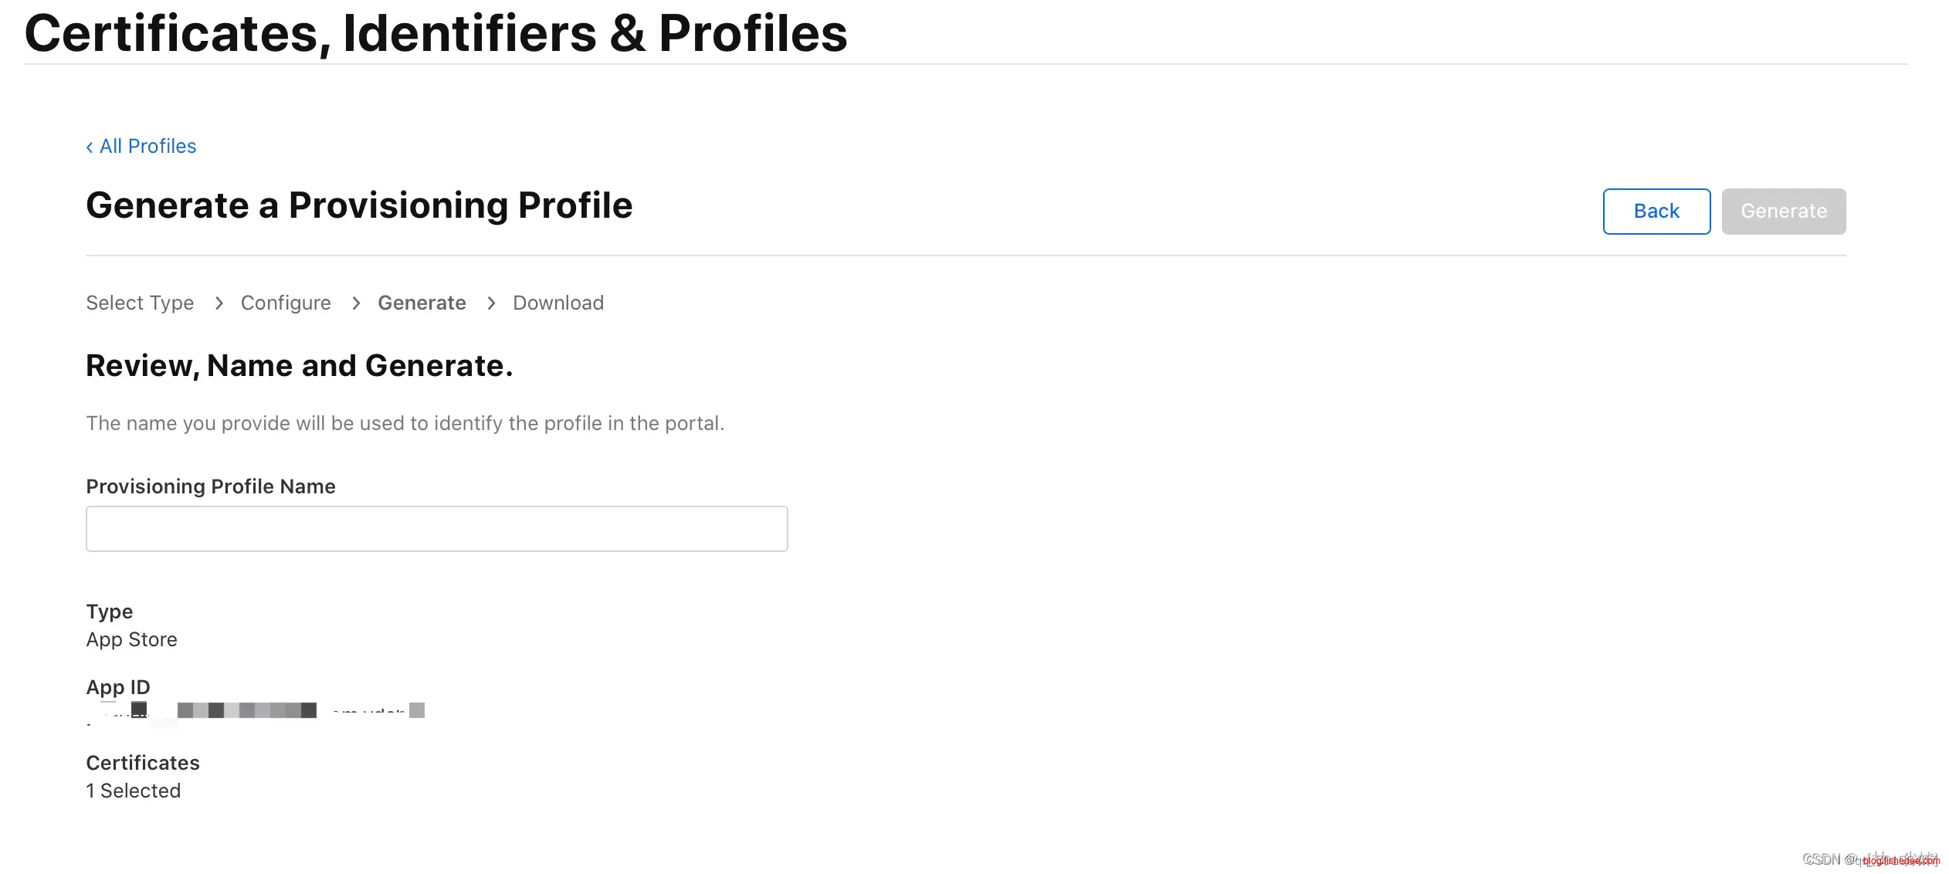1949x874 pixels.
Task: Click the bold Generate breadcrumb step
Action: pos(422,303)
